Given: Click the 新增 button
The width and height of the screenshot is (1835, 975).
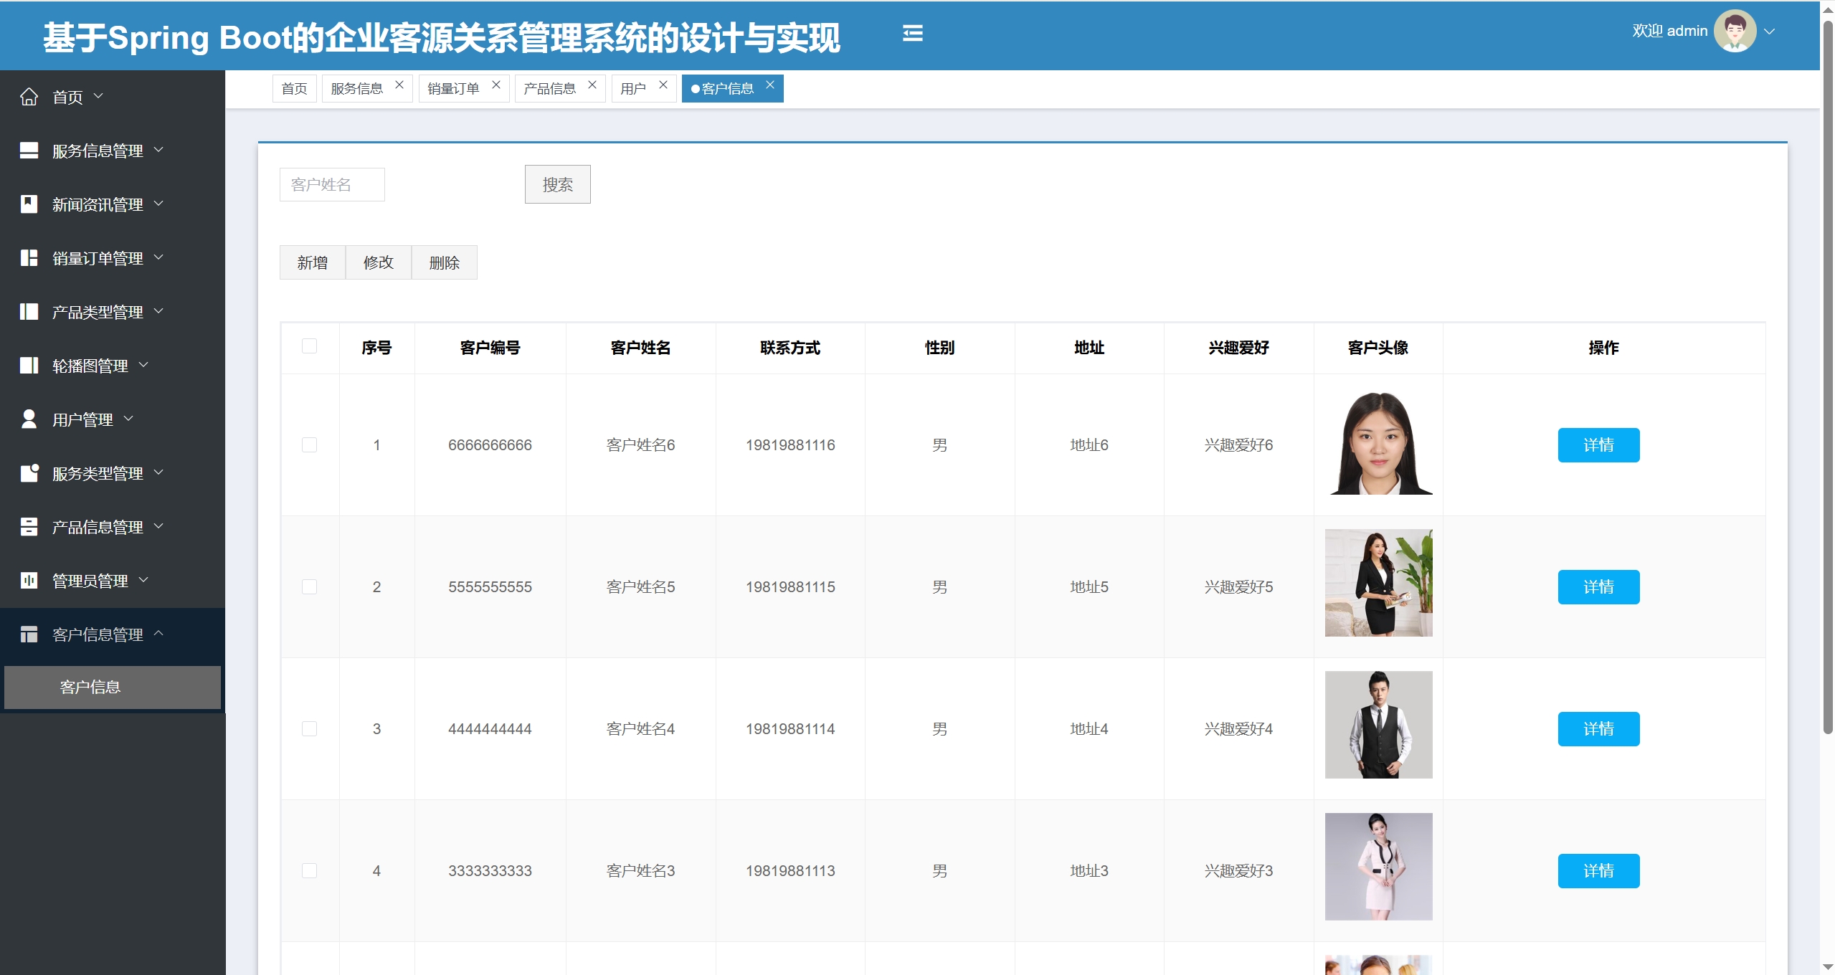Looking at the screenshot, I should [313, 262].
